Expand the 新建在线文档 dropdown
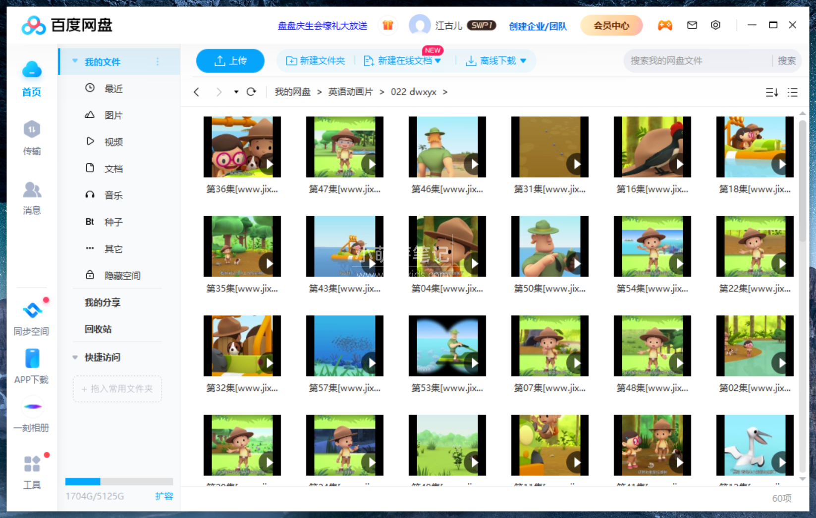The image size is (816, 518). 438,60
